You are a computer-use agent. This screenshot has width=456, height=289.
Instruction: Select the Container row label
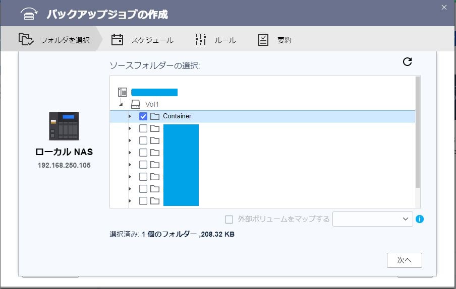tap(177, 116)
